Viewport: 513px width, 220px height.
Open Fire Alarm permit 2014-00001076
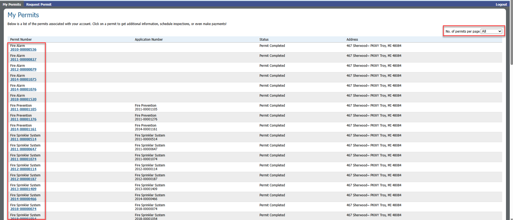click(23, 89)
